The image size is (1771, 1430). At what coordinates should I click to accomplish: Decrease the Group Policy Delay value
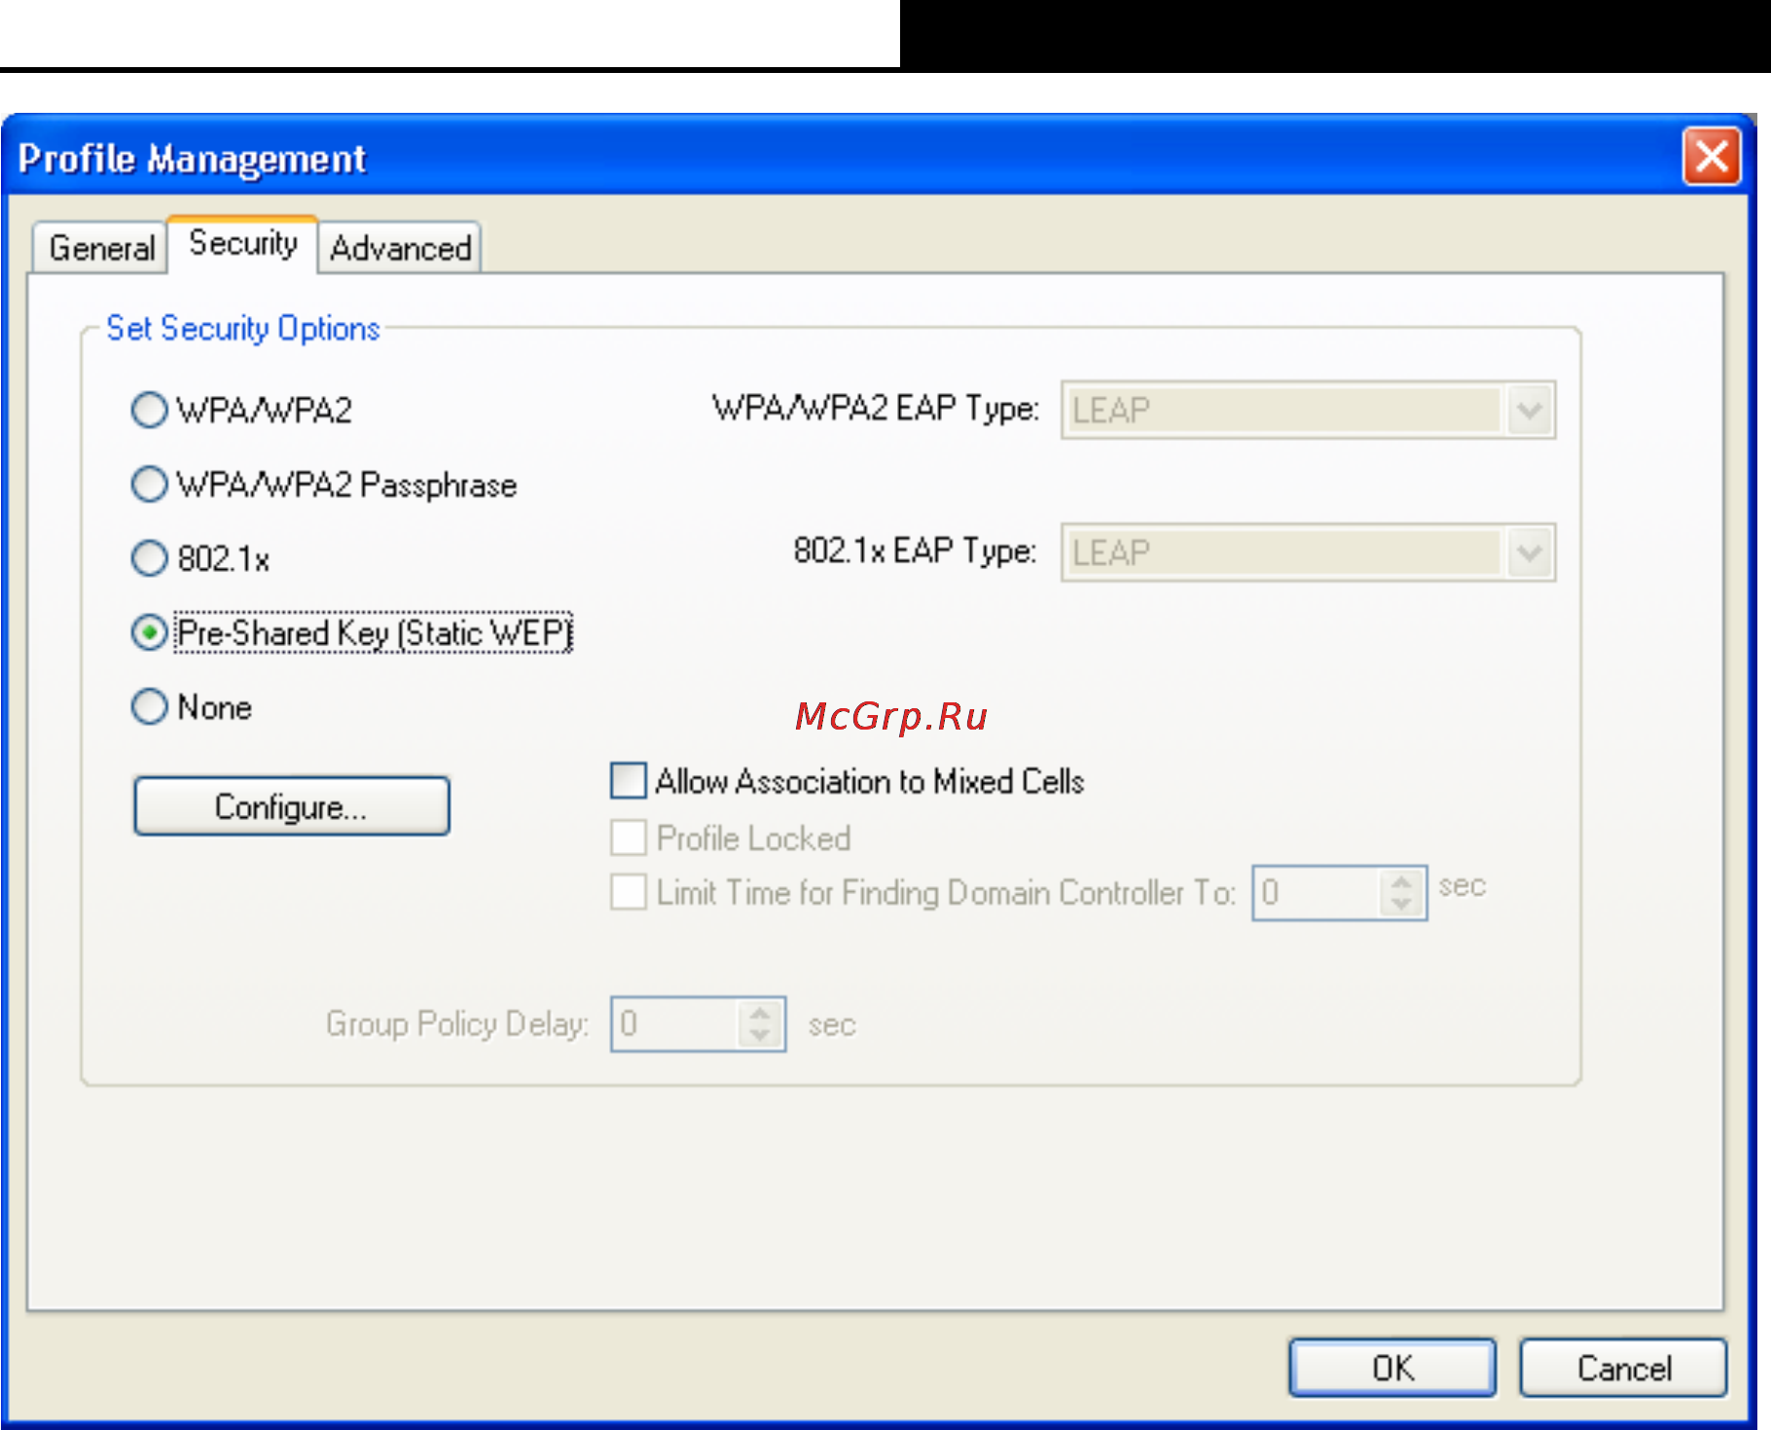pyautogui.click(x=760, y=1036)
